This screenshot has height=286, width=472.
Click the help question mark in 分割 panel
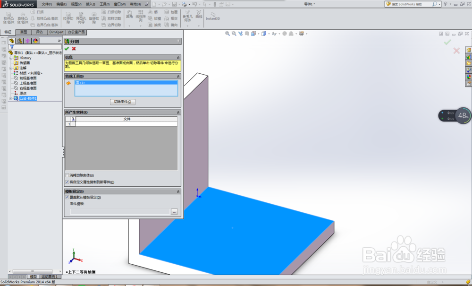(x=178, y=41)
